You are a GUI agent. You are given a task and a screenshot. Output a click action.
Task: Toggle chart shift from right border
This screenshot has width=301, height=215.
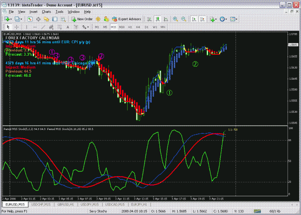pos(202,19)
